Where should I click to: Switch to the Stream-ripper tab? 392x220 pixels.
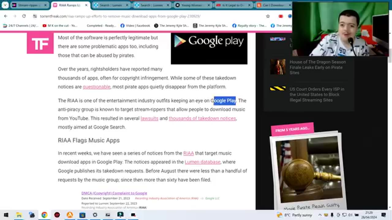[29, 5]
